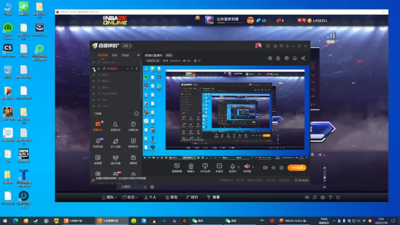The image size is (400, 225).
Task: Click the source list vertical scrollbar
Action: [x=140, y=79]
